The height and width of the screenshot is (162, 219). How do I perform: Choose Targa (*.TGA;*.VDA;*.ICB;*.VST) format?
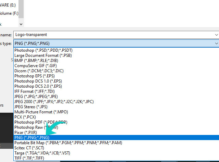tap(116, 153)
